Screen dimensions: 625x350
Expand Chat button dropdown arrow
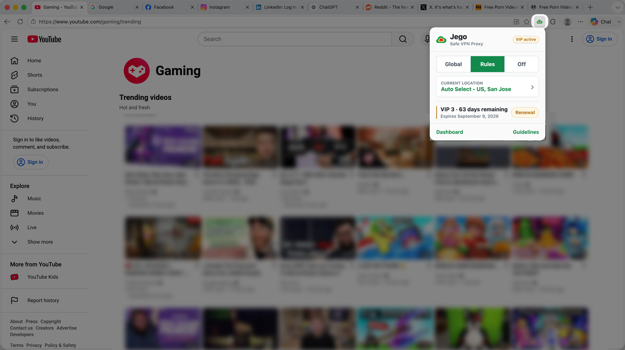pos(619,22)
